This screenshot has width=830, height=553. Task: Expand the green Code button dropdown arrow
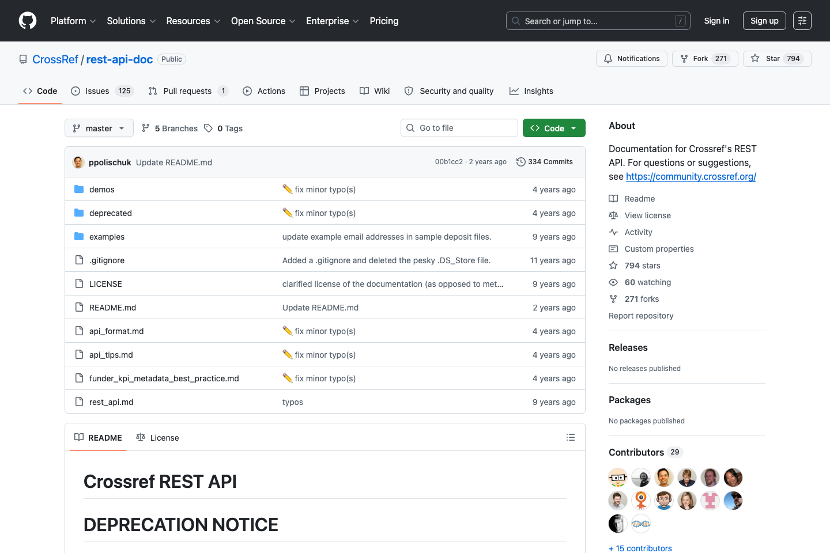click(x=574, y=127)
